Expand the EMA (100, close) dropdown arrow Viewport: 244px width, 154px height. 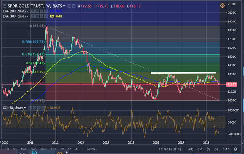pos(27,16)
